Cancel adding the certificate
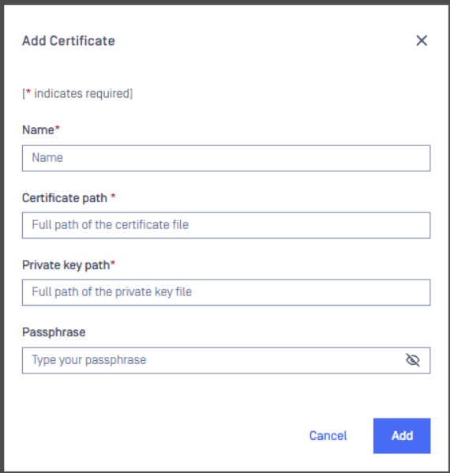Screen dimensions: 450x473 click(328, 436)
